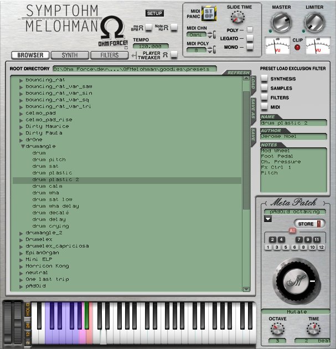Click the MIDI learn icon beside Player Tweaker
The width and height of the screenshot is (336, 349).
tap(165, 55)
